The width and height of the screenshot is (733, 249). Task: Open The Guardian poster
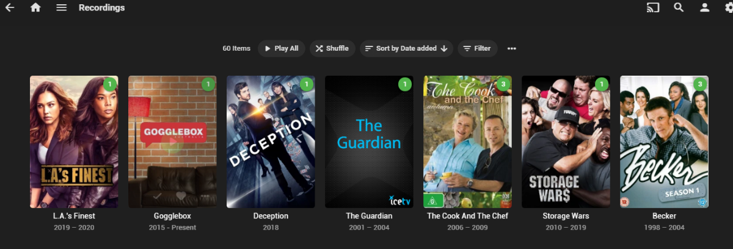(369, 142)
